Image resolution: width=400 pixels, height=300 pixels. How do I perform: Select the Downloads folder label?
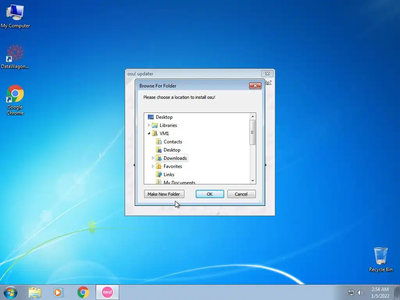tap(175, 158)
